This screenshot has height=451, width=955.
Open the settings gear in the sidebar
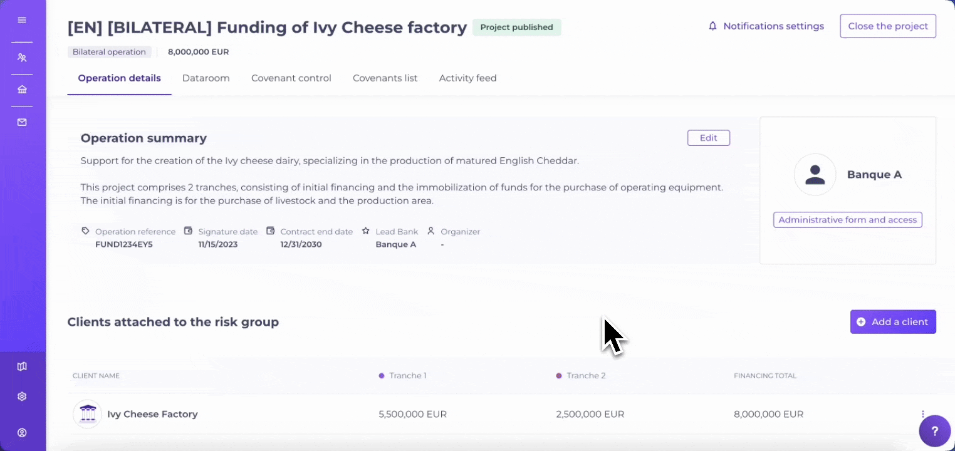[x=22, y=397]
